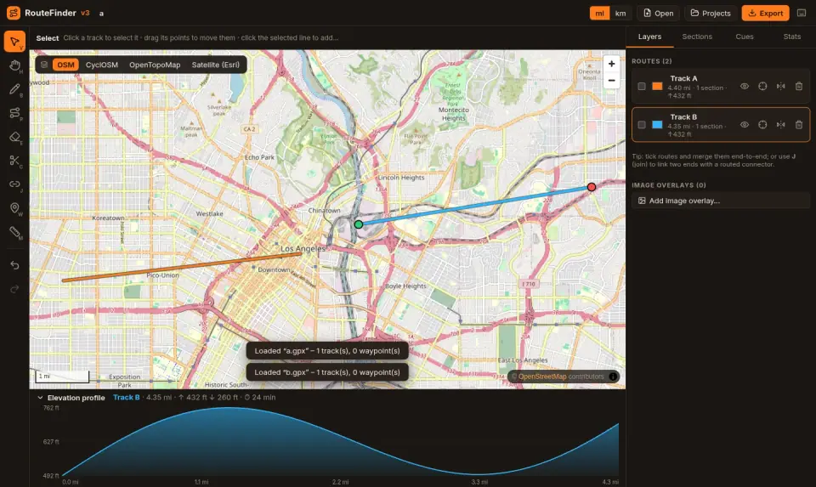Open the Projects menu
Image resolution: width=816 pixels, height=487 pixels.
tap(711, 13)
